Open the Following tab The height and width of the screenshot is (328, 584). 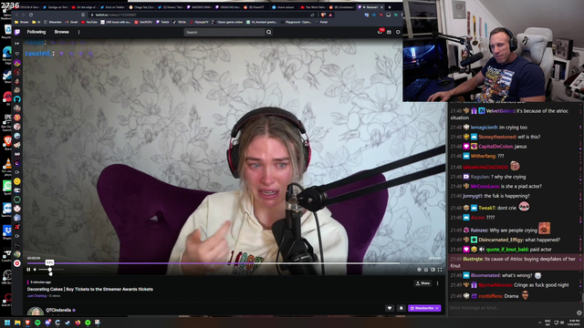36,32
